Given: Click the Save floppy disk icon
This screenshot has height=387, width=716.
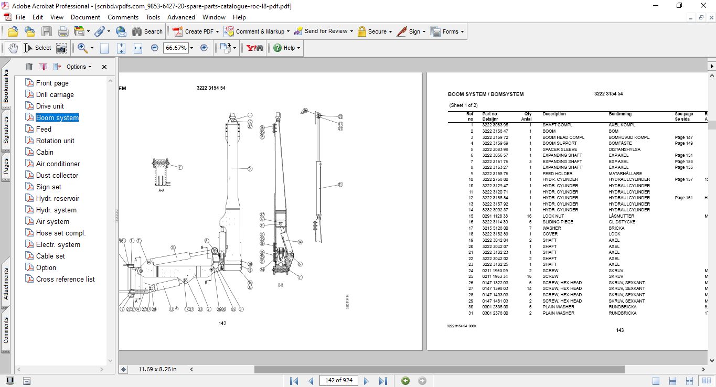Looking at the screenshot, I should point(47,31).
